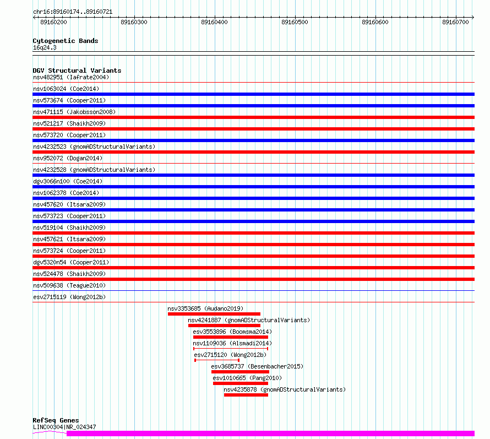Select LINC00304|NR_024347 gene label
This screenshot has height=439, width=490.
[x=64, y=427]
